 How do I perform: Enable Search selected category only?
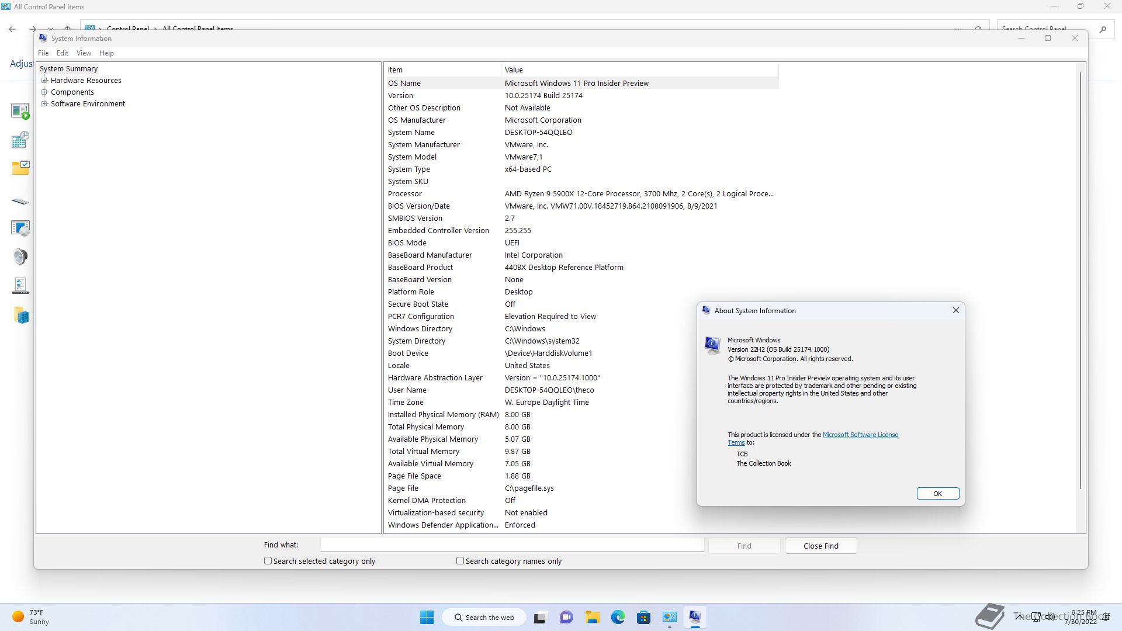268,561
